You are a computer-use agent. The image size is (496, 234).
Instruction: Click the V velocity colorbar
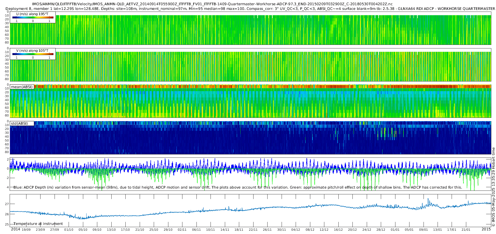[x=33, y=54]
